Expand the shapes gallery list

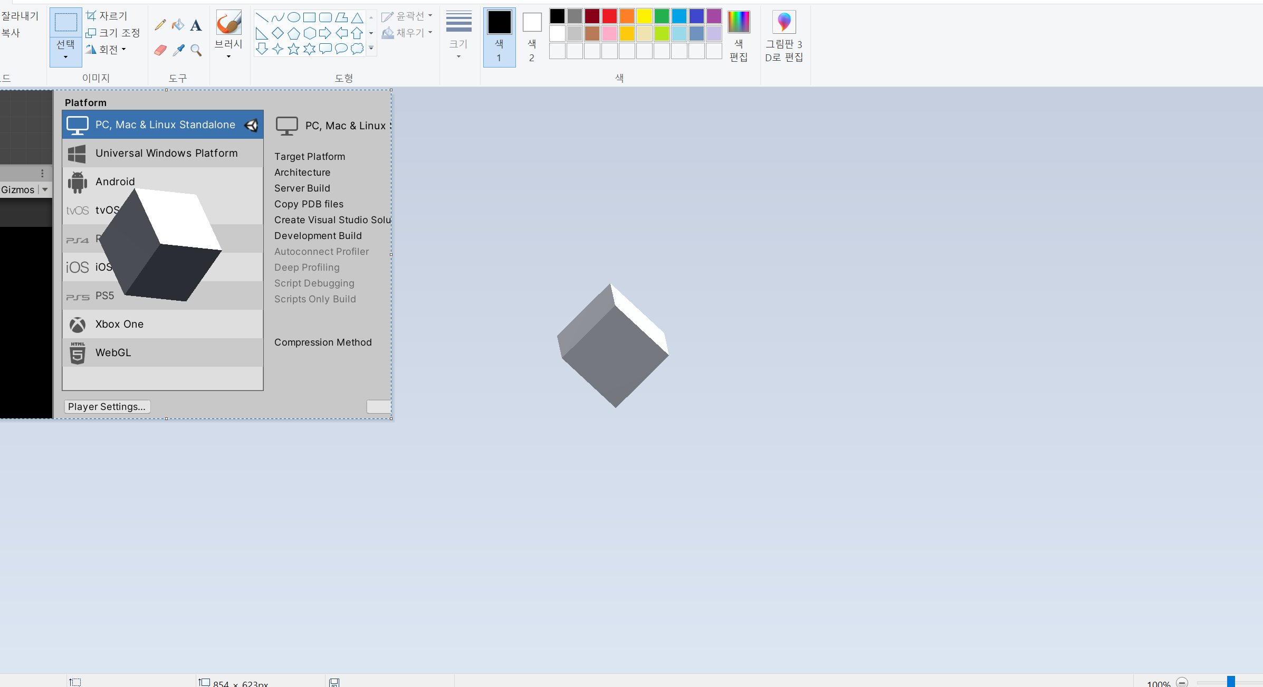point(371,49)
